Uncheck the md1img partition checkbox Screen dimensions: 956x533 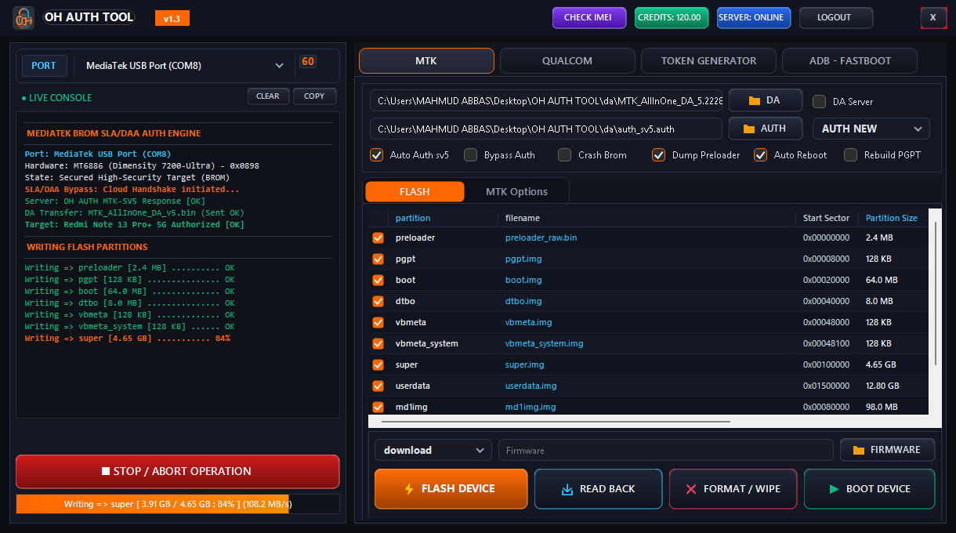(378, 407)
